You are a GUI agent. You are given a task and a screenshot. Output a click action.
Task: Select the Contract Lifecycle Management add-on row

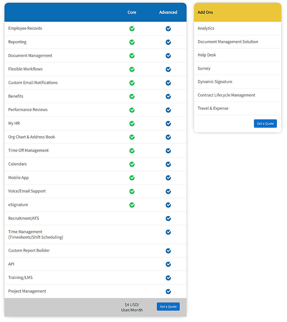(x=226, y=95)
